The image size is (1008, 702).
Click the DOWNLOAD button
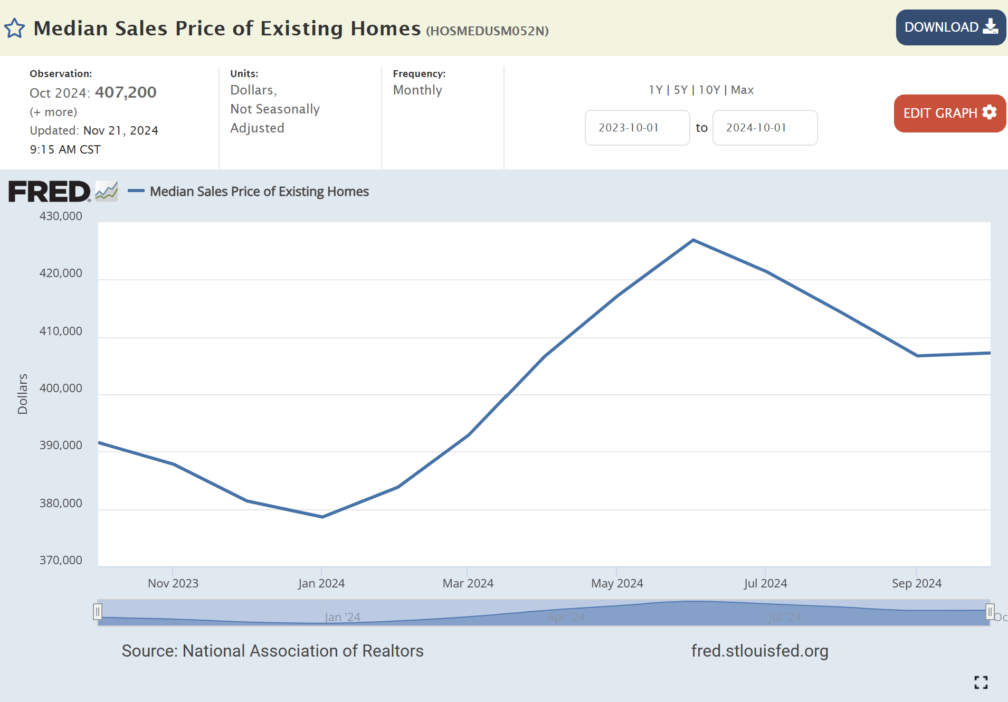tap(950, 27)
